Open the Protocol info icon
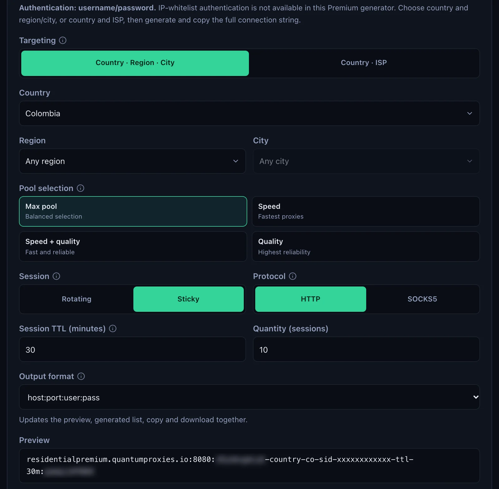 point(293,276)
